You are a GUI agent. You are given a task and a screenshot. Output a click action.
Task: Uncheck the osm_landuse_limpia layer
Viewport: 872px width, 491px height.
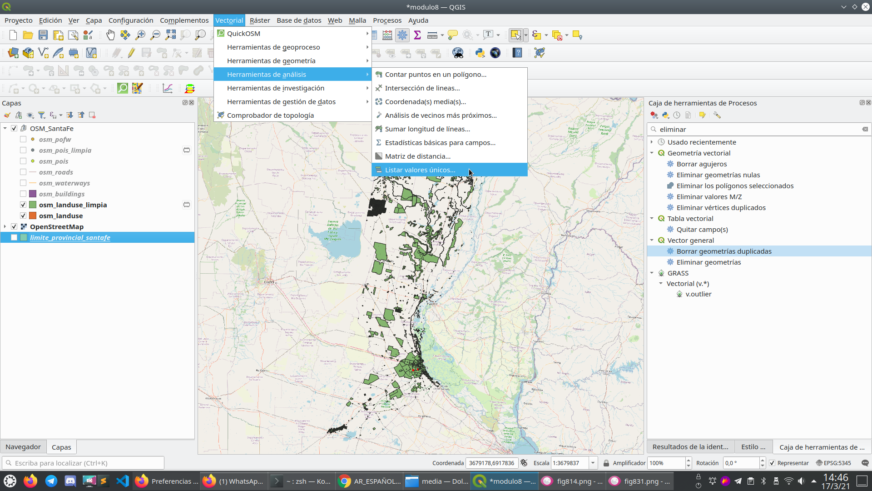click(x=23, y=205)
